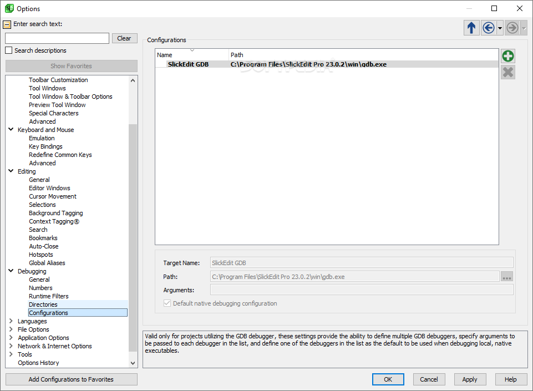The width and height of the screenshot is (533, 391).
Task: Click Add Configurations to Favorites button
Action: (72, 379)
